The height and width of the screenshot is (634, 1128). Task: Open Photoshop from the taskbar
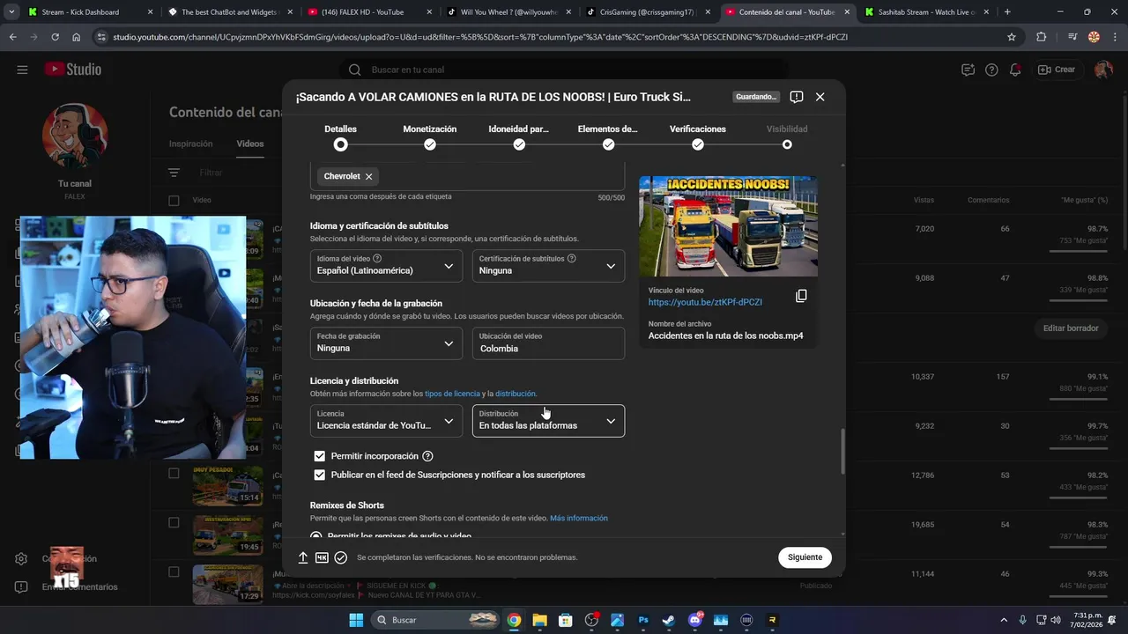pyautogui.click(x=643, y=620)
